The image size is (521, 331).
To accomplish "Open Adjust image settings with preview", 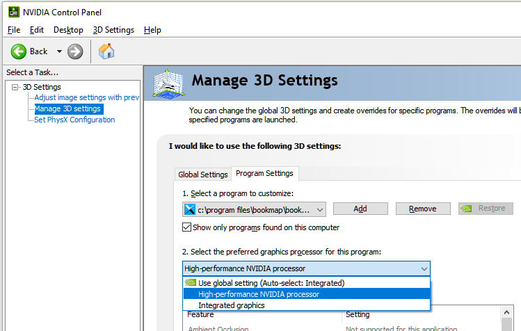I will (x=87, y=97).
